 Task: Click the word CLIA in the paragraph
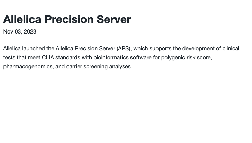(x=48, y=58)
